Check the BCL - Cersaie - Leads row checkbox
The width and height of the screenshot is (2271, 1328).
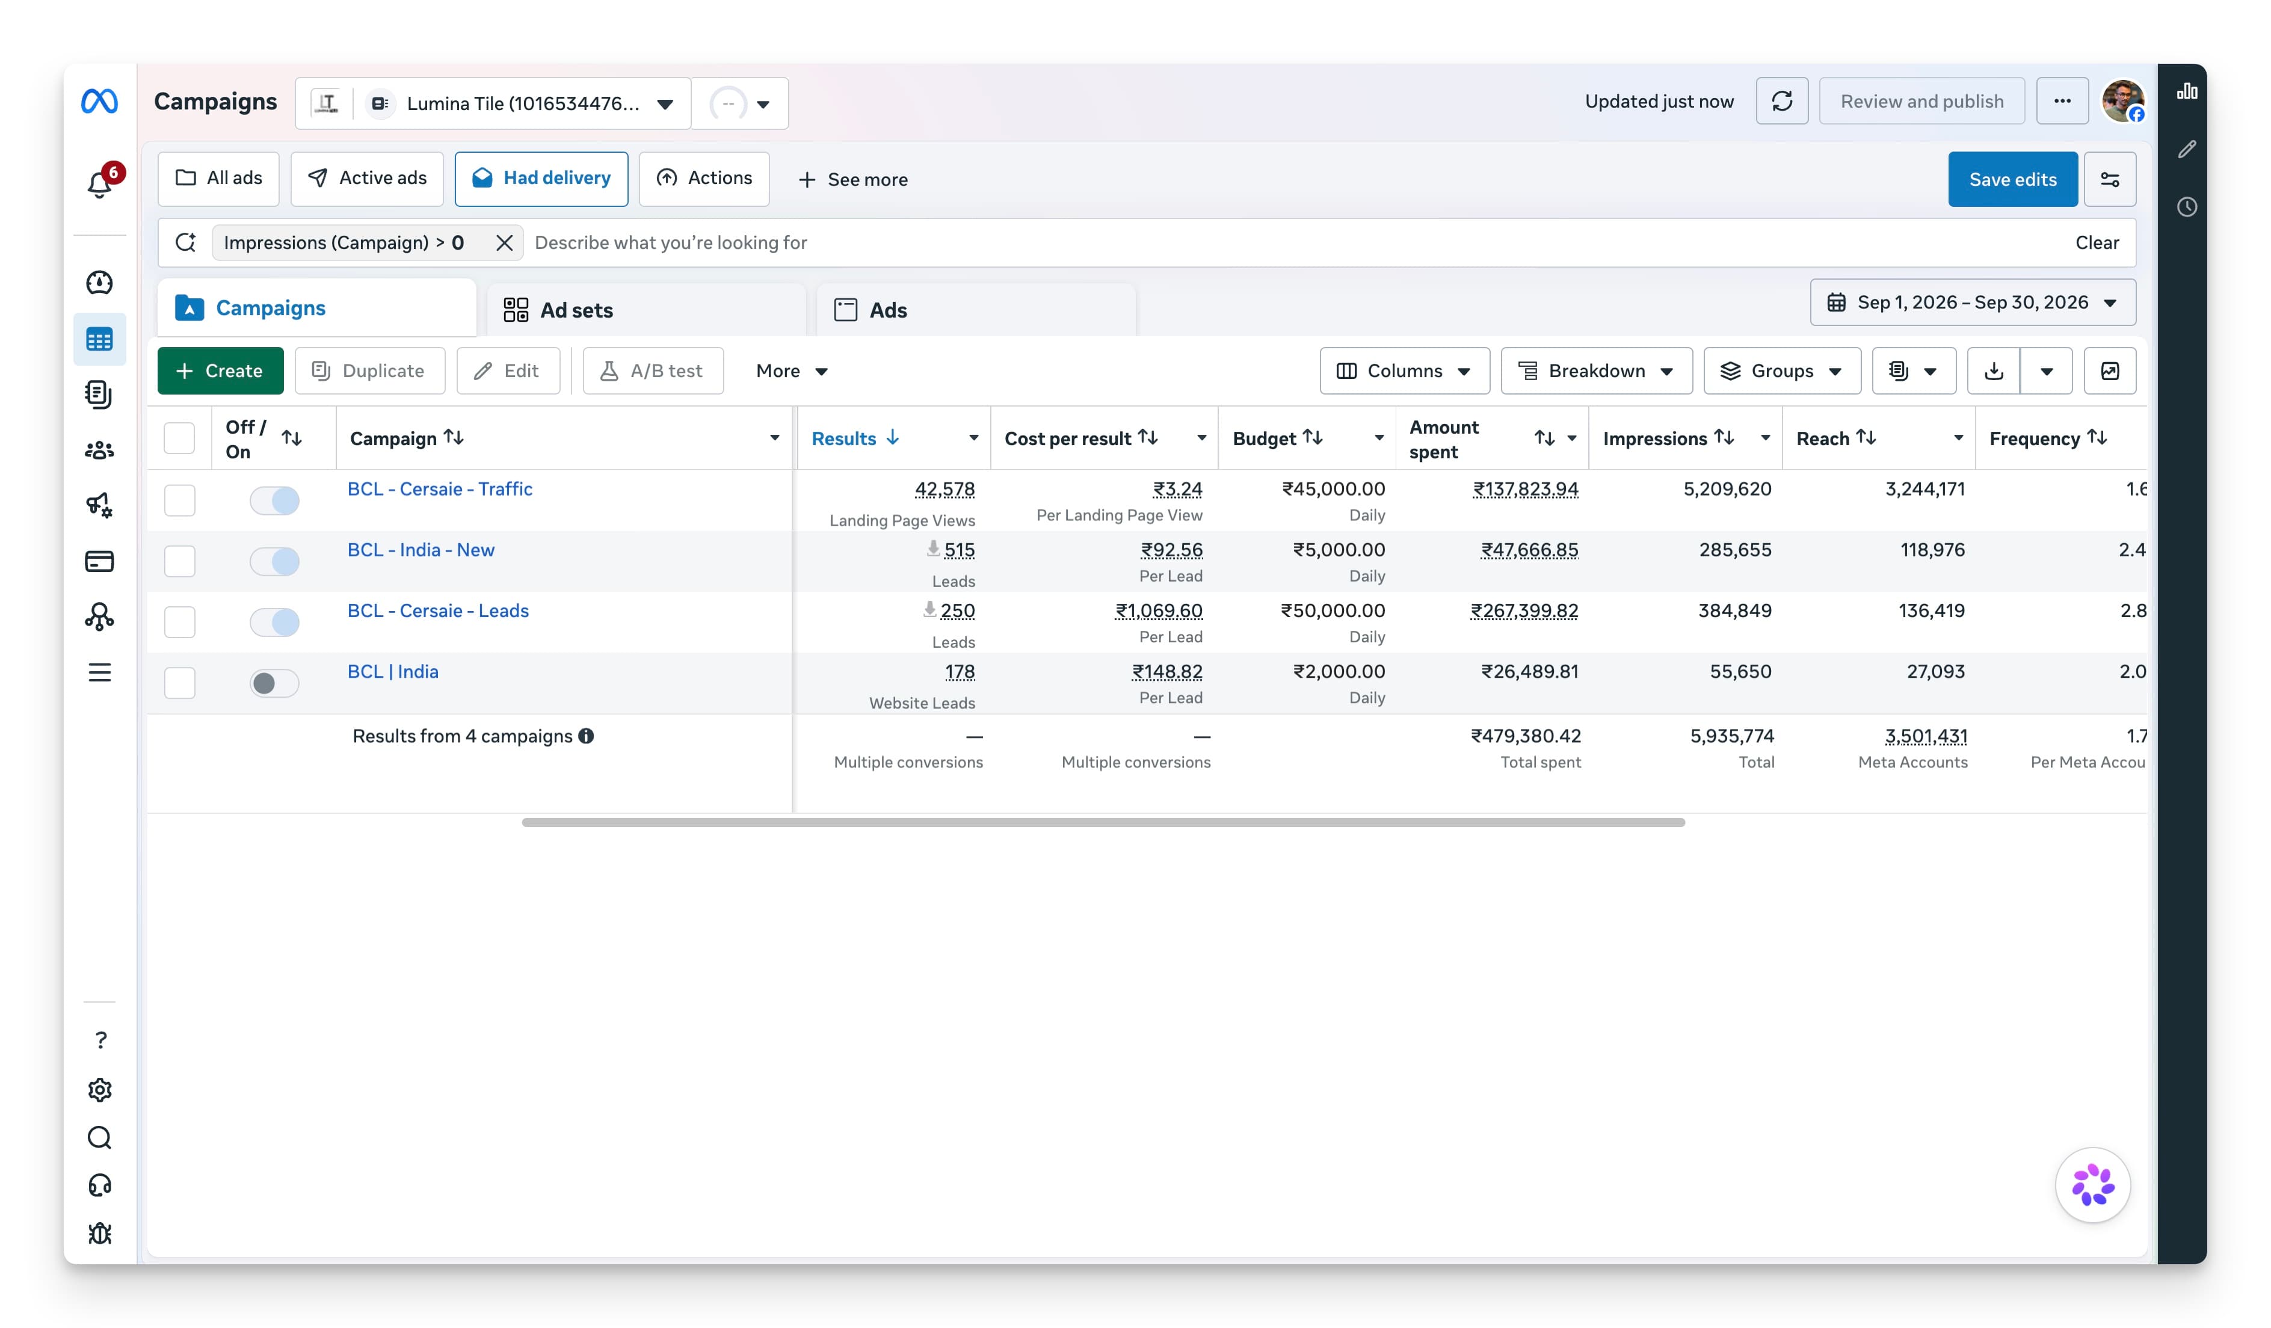[x=179, y=622]
